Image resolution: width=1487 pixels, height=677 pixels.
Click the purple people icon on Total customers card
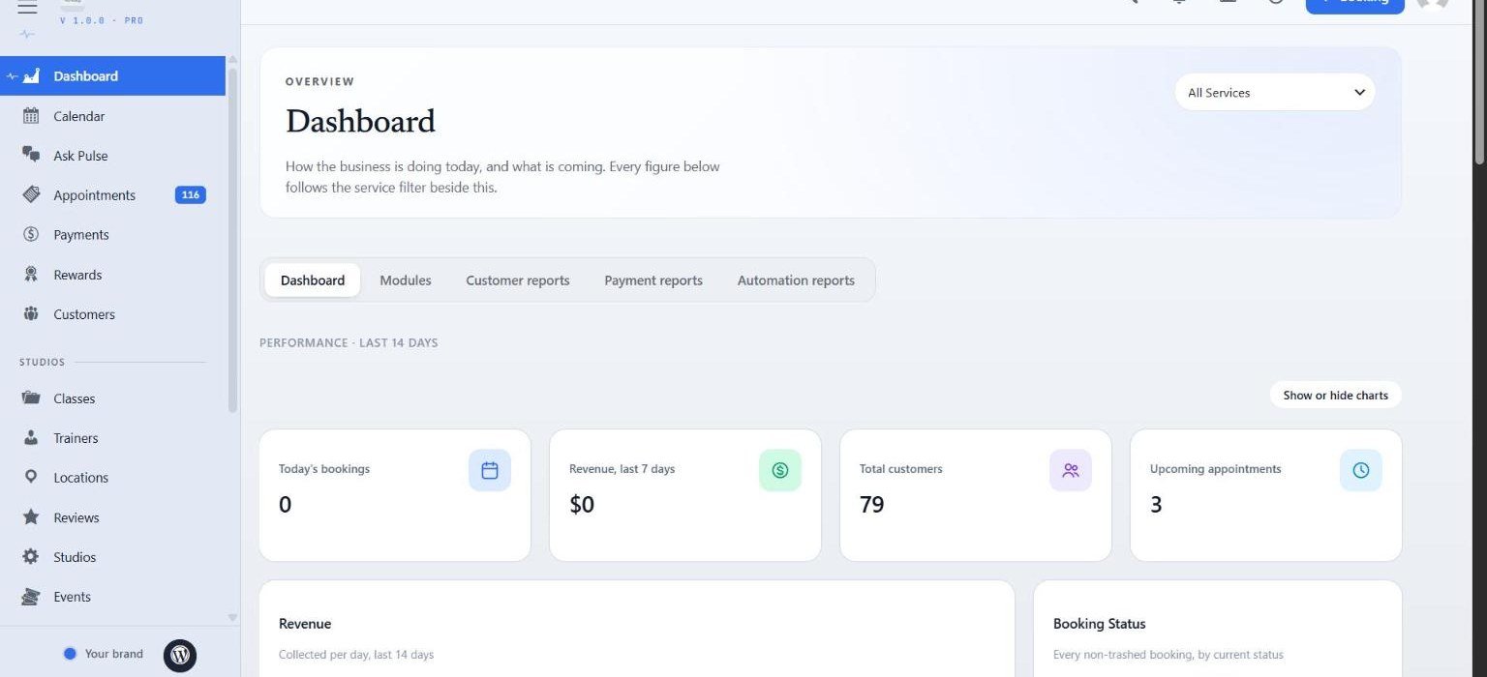tap(1071, 470)
